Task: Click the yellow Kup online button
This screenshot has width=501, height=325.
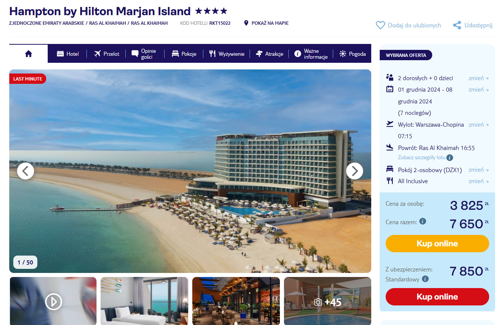Action: click(x=437, y=244)
